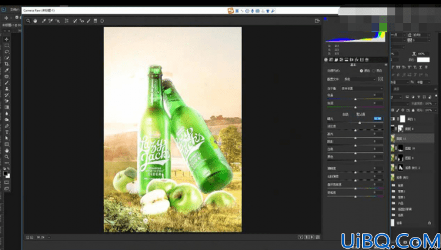Expand the 苹果 2 layer group
Viewport: 441px width, 250px height.
pos(393,191)
